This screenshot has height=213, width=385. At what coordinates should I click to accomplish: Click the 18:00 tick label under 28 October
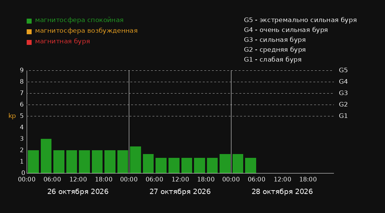[308, 180]
